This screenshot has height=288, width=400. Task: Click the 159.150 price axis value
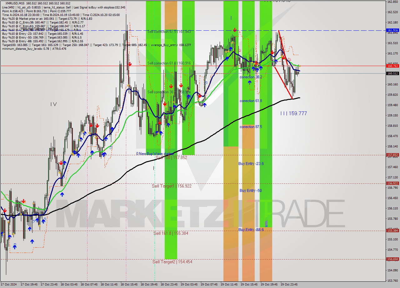[392, 116]
